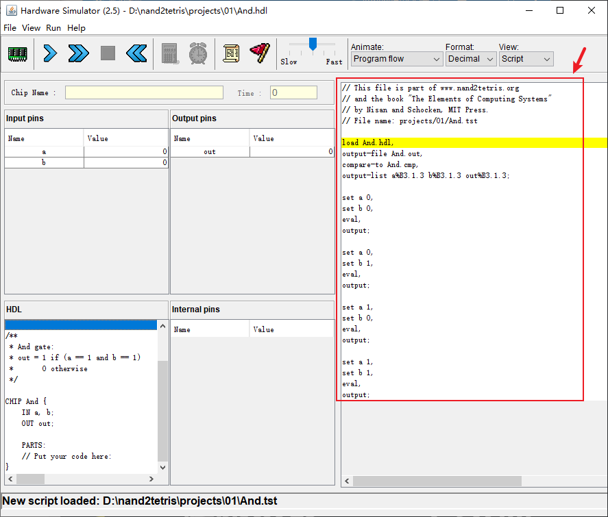This screenshot has width=608, height=517.
Task: Open the File menu
Action: pyautogui.click(x=10, y=28)
